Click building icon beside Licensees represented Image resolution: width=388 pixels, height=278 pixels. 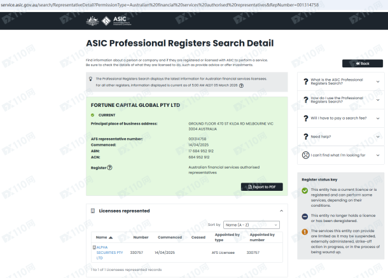tap(93, 211)
